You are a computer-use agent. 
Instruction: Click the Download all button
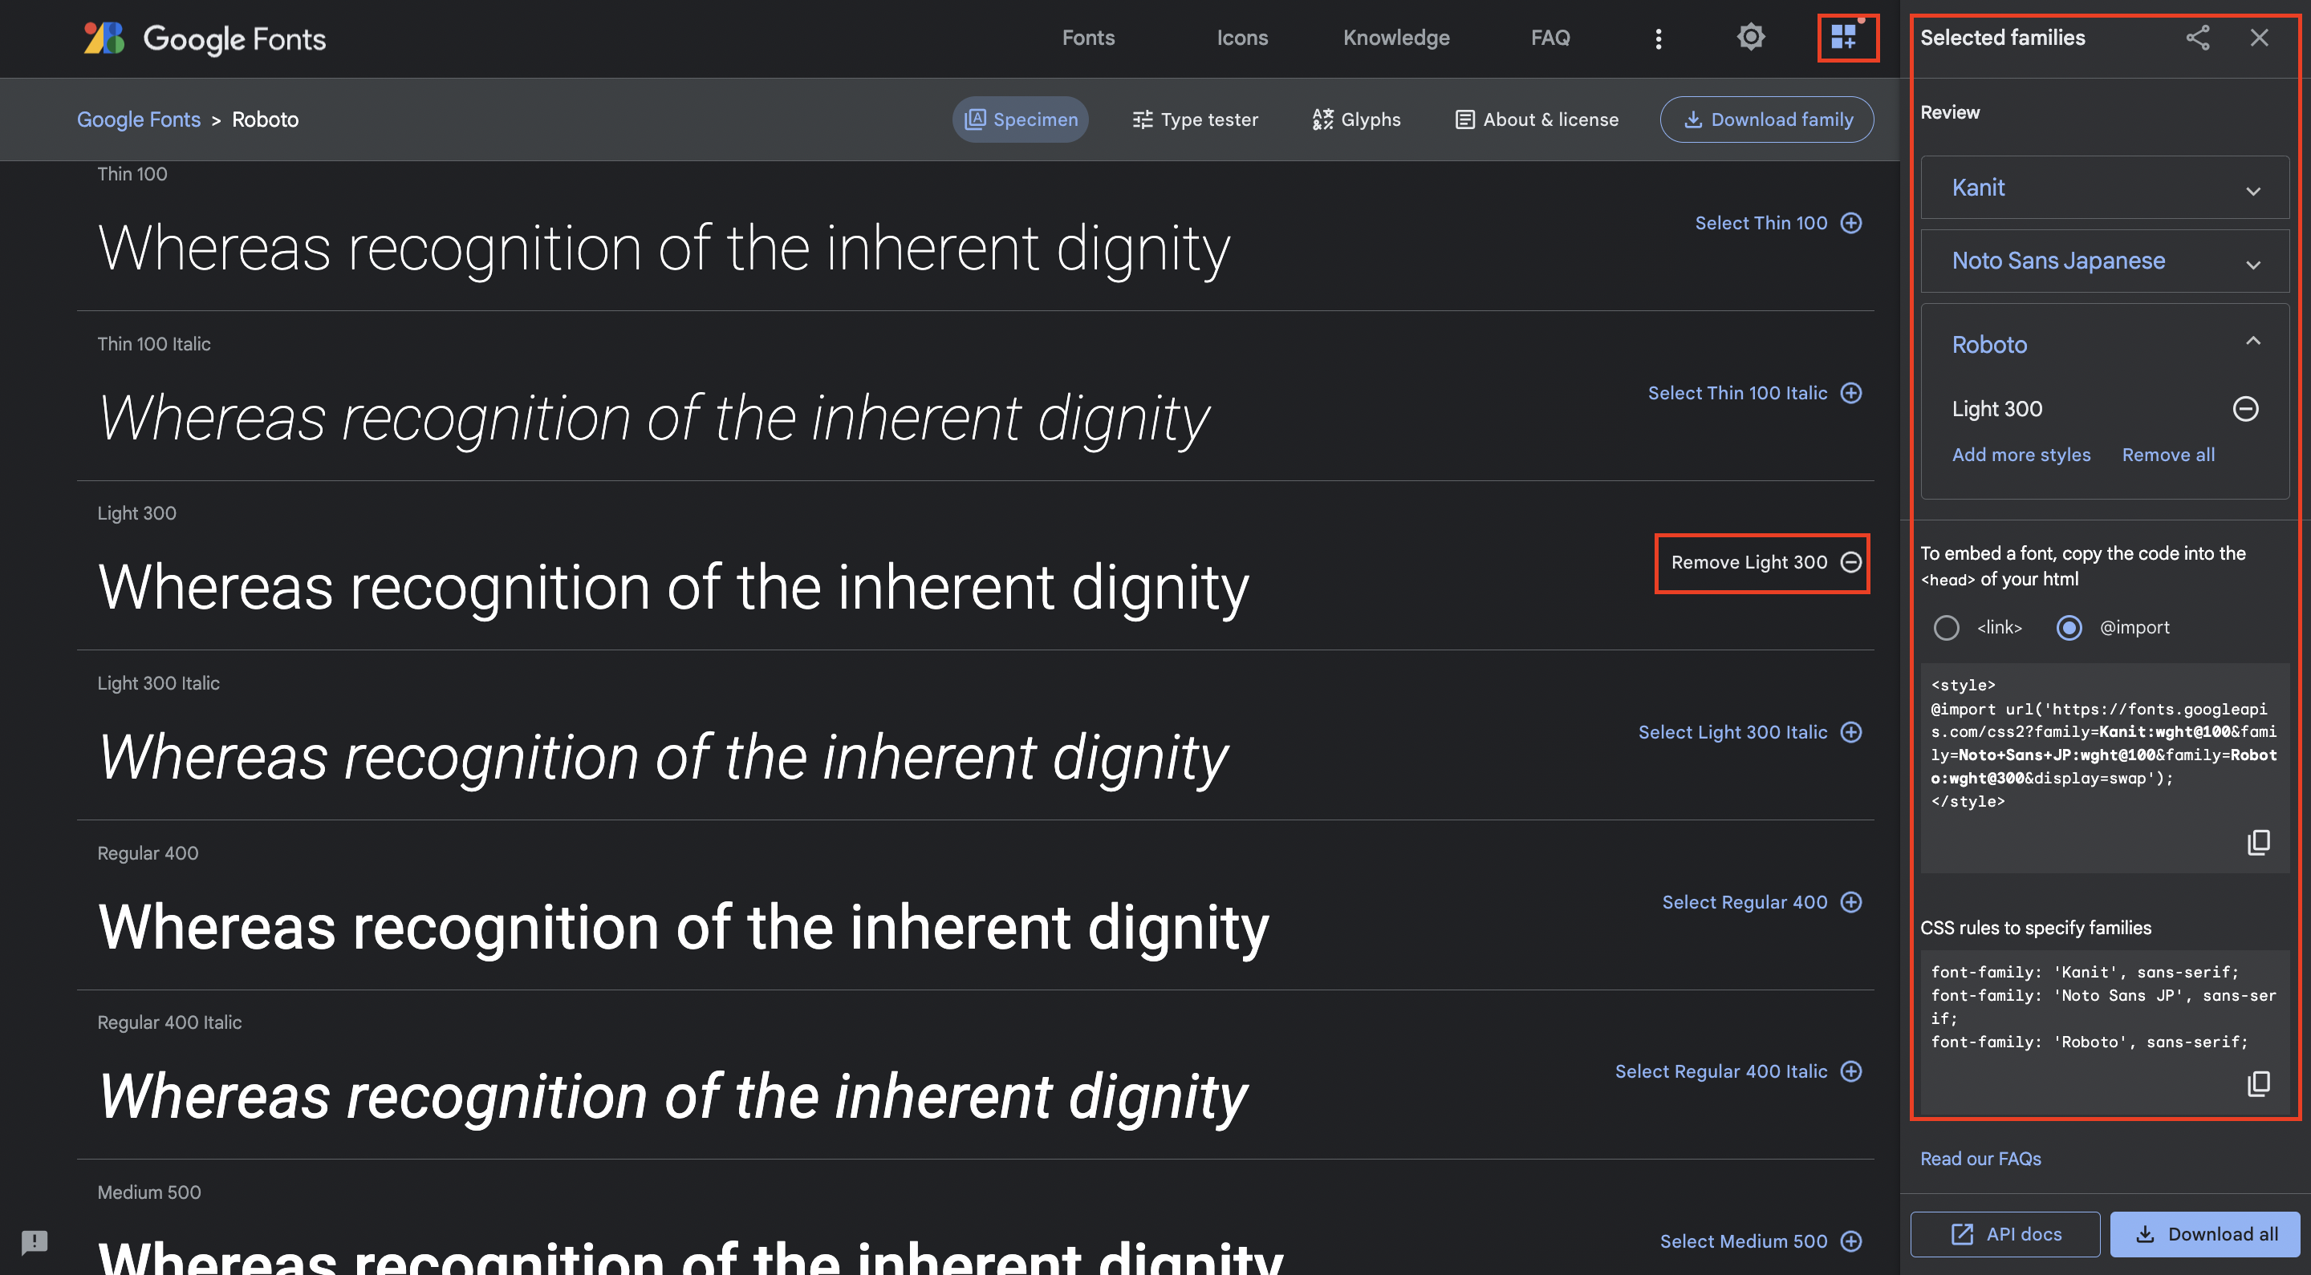tap(2205, 1234)
